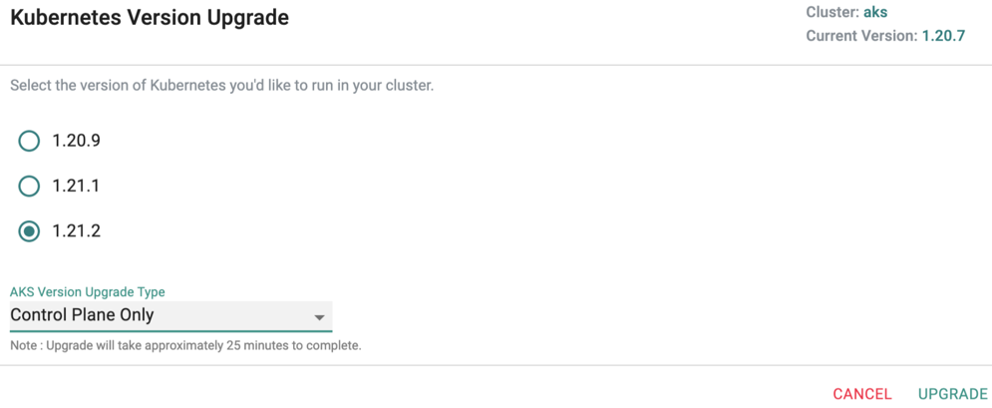
Task: Click the 1.20.9 version label text
Action: (76, 141)
